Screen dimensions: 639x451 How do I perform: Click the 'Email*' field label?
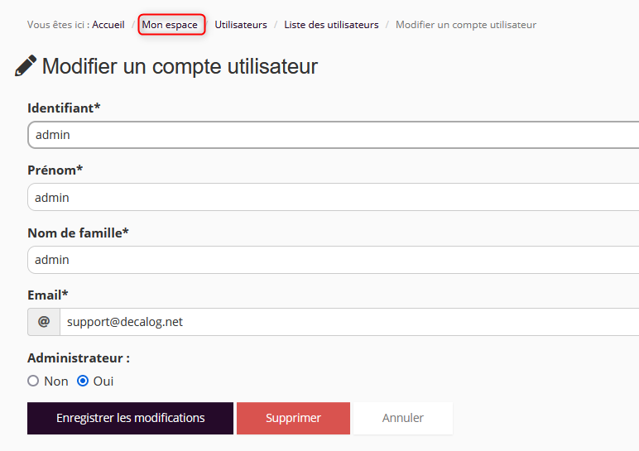[x=48, y=295]
